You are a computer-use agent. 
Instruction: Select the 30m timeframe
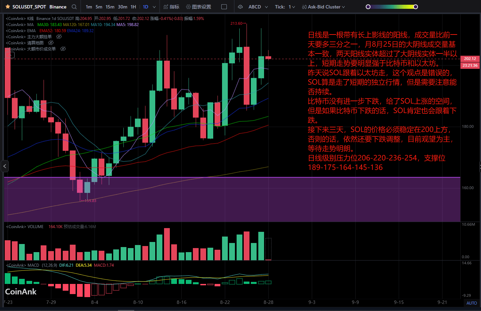[122, 7]
